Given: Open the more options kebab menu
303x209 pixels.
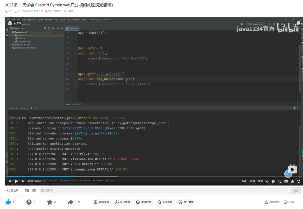Looking at the screenshot, I should (302, 202).
